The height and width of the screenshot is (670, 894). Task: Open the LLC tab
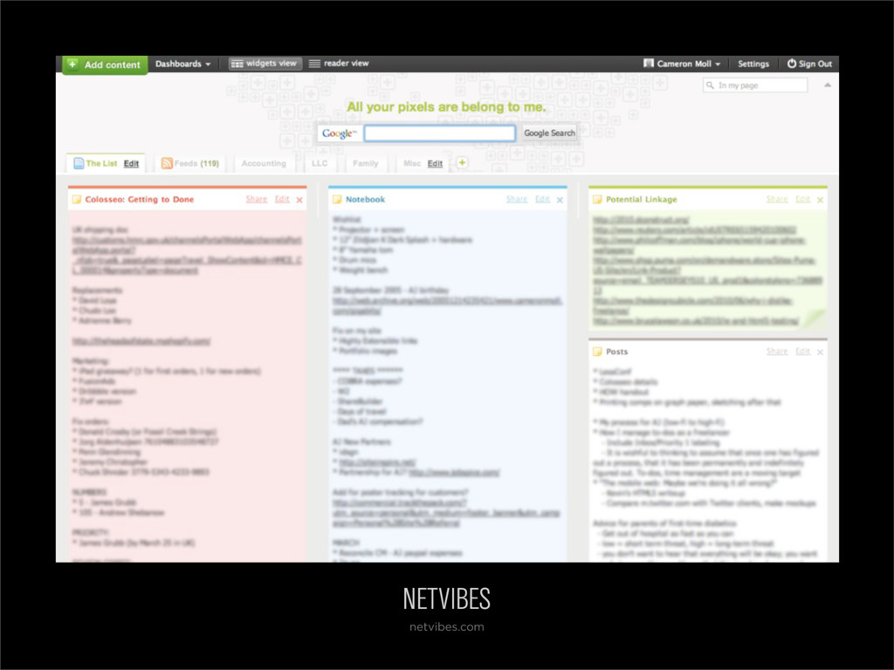pos(320,163)
